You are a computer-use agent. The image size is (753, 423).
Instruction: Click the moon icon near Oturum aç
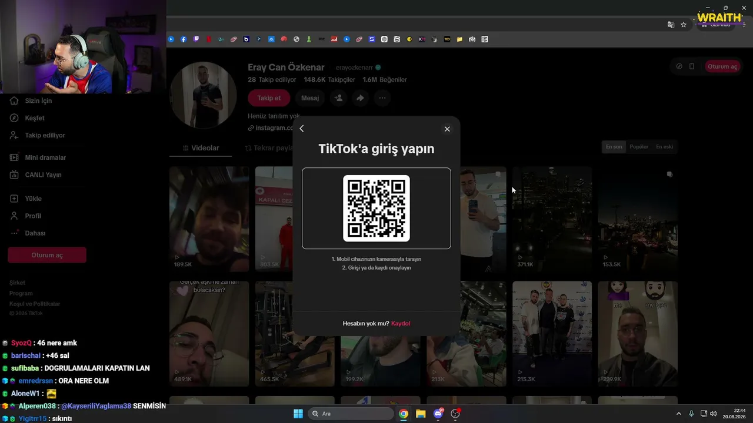click(679, 66)
